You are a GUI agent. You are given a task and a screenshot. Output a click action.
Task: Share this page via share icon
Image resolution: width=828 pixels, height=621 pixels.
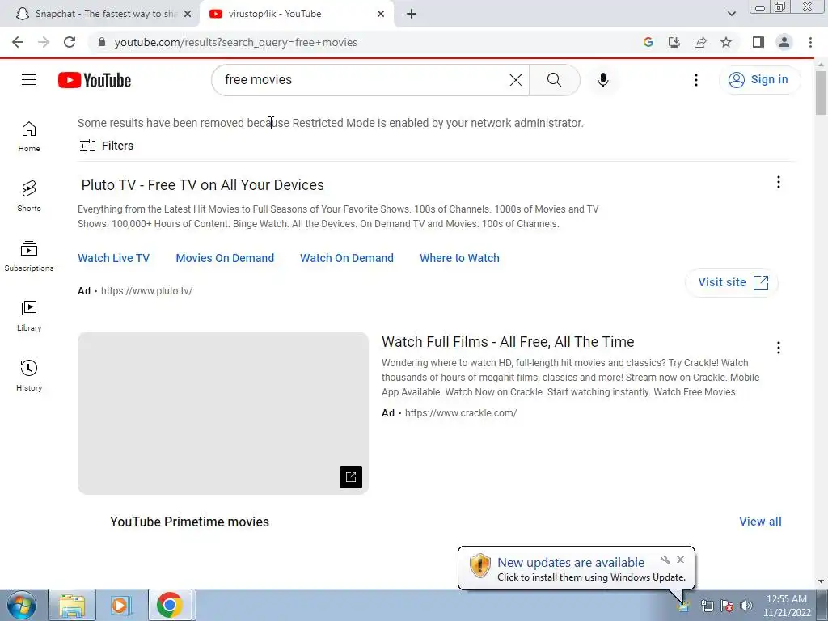click(700, 42)
